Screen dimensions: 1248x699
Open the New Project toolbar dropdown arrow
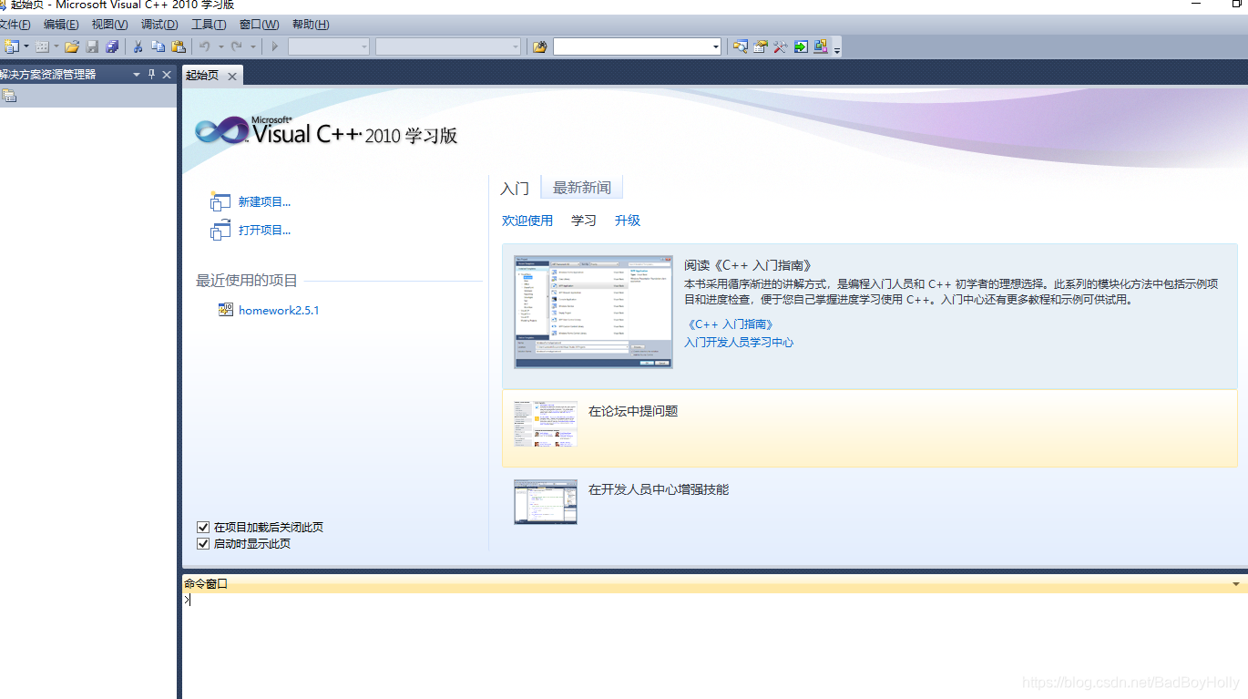pos(26,46)
